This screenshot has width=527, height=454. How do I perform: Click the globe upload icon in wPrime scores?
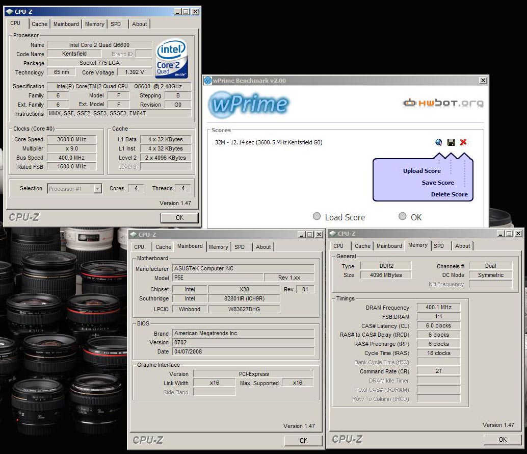pyautogui.click(x=439, y=142)
